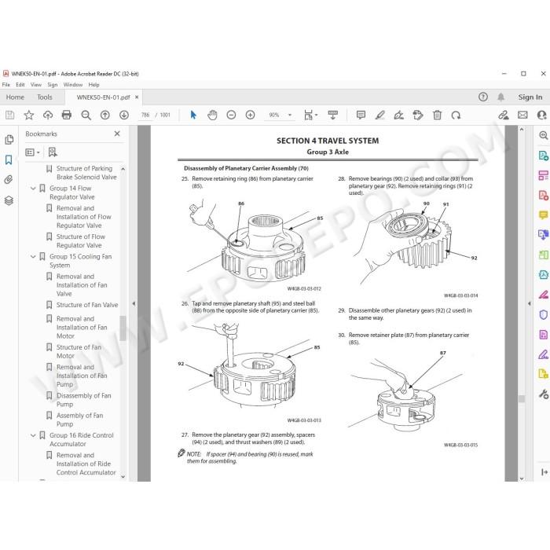
Task: Close the WNEK50-EN-01.pdf tab
Action: click(137, 97)
